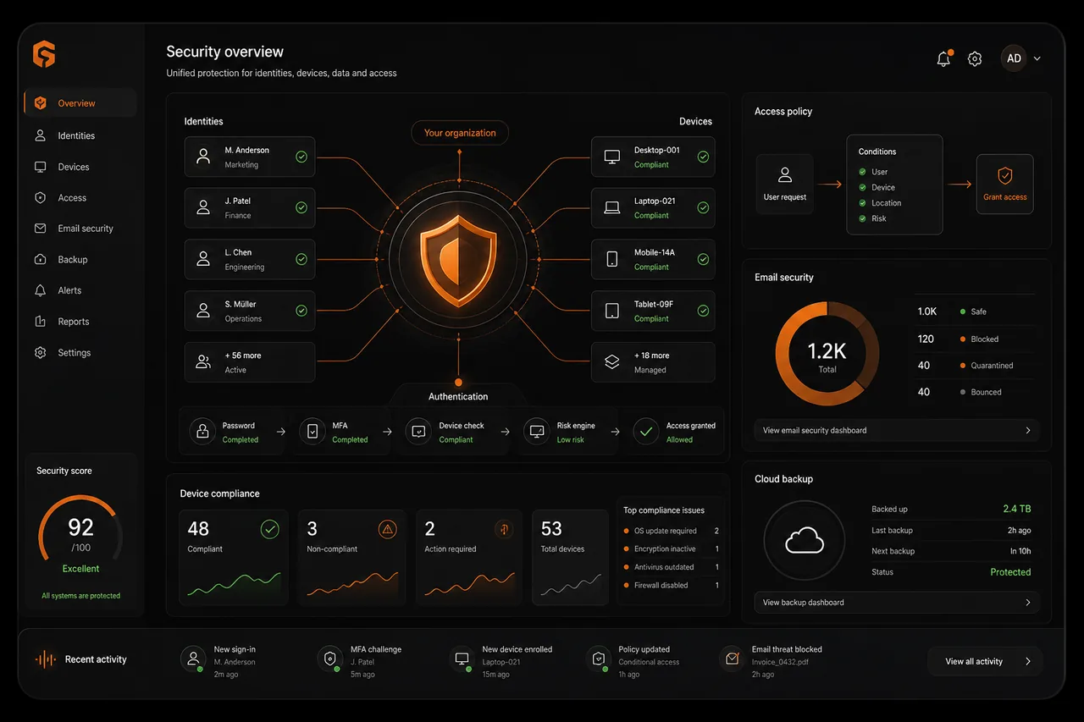The height and width of the screenshot is (722, 1084).
Task: Select the Grant access shield icon
Action: click(x=1004, y=175)
